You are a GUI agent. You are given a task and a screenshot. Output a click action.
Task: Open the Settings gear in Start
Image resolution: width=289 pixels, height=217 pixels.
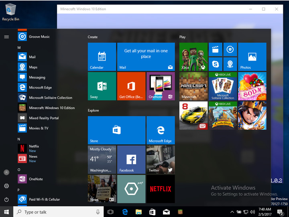6,186
